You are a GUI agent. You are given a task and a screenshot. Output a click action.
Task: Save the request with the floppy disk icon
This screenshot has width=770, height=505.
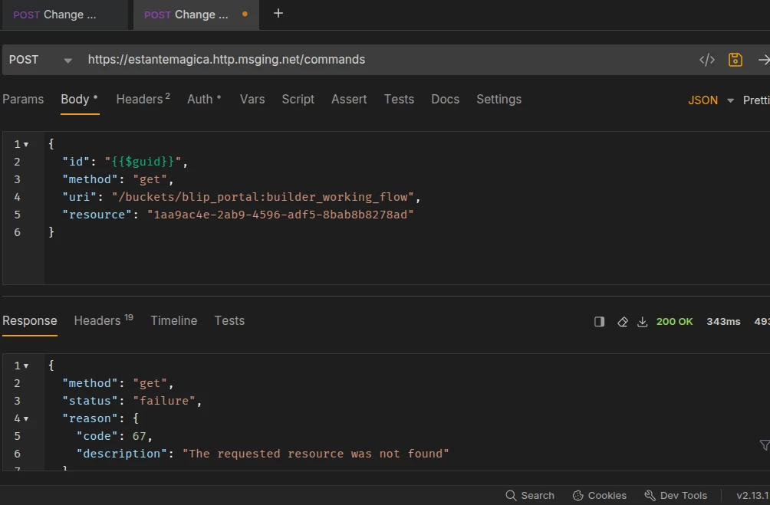point(735,60)
